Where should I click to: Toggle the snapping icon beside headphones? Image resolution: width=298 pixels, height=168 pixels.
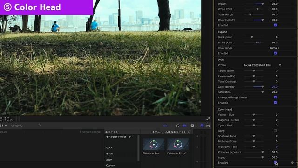click(184, 126)
